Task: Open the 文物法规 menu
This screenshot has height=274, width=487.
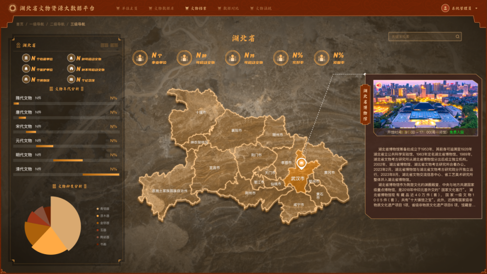Action: tap(261, 9)
